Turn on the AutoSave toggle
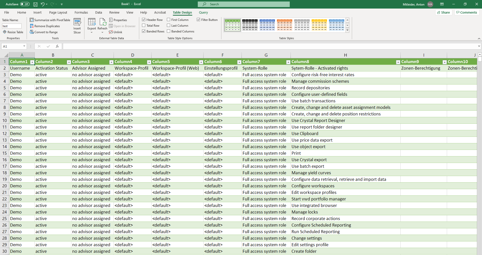Image resolution: width=482 pixels, height=255 pixels. coord(25,4)
